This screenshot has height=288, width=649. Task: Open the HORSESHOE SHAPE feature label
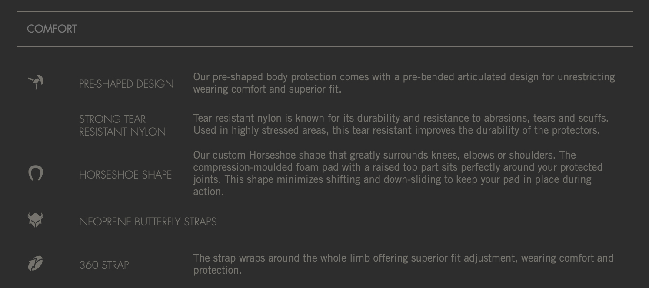125,175
